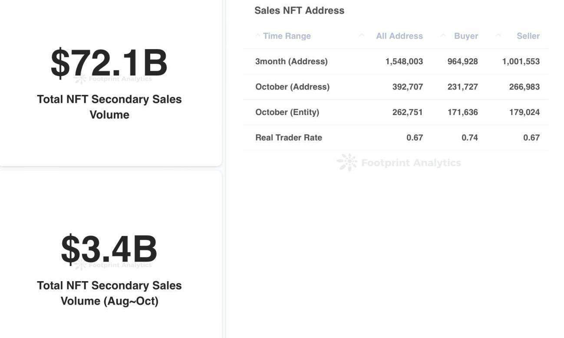Image resolution: width=564 pixels, height=338 pixels.
Task: Select the 3month (Address) row
Action: [291, 61]
